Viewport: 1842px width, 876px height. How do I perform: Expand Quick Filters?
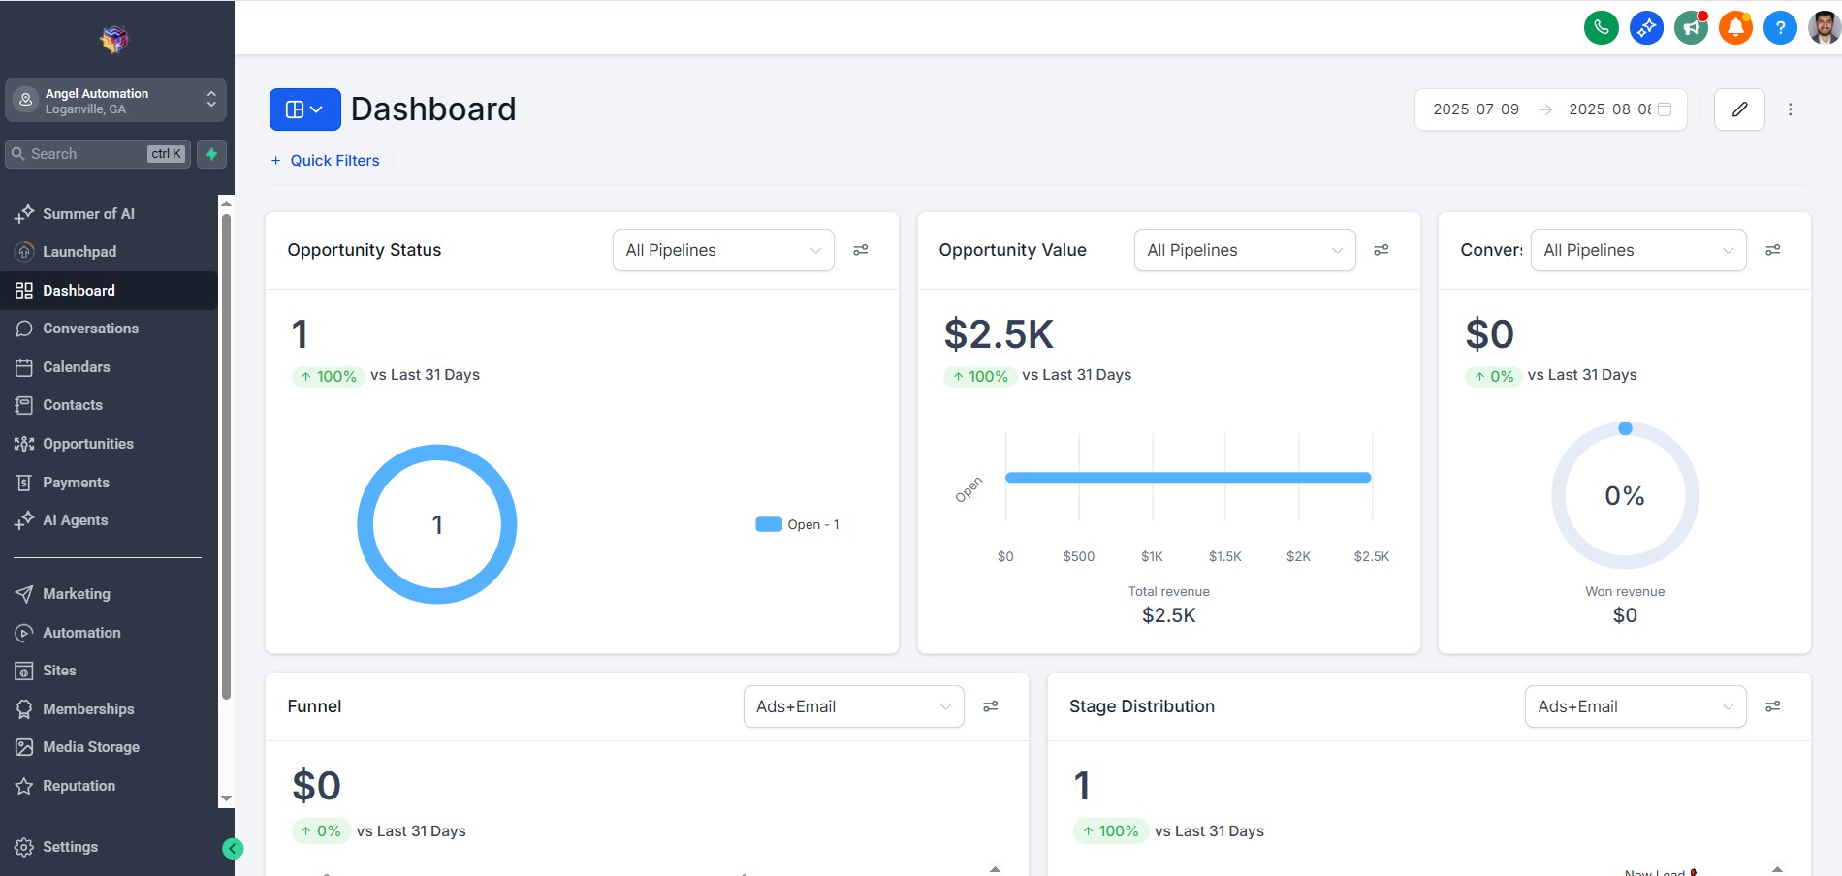tap(325, 160)
